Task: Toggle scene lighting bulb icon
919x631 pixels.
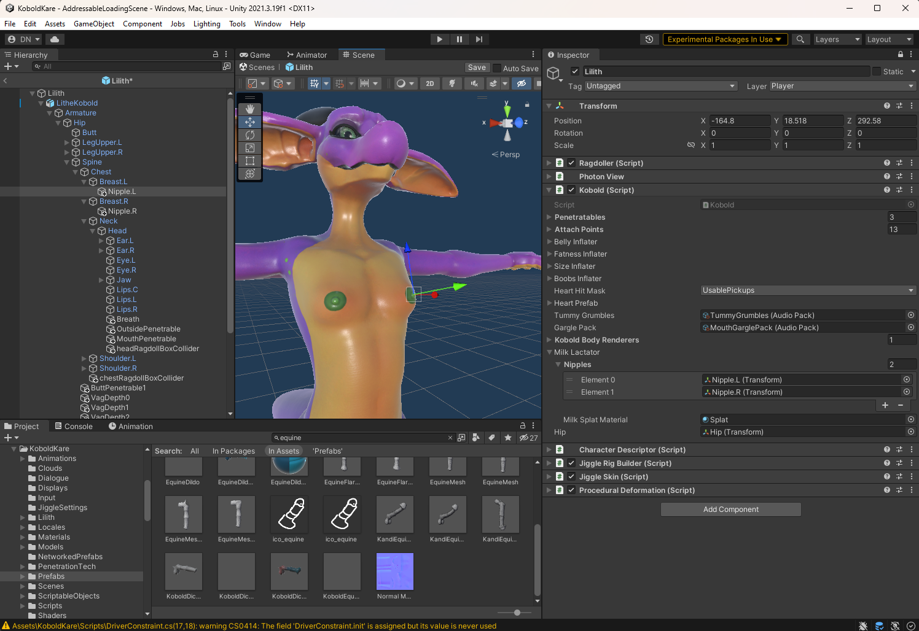Action: 452,83
